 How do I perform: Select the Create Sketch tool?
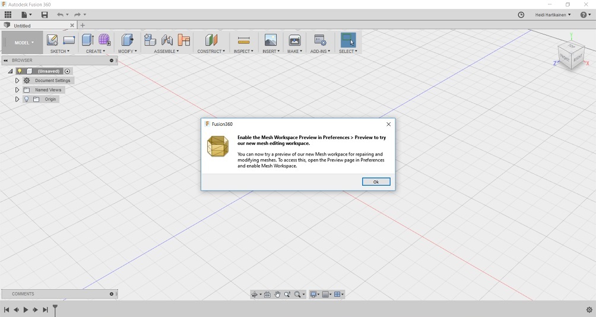(x=52, y=40)
